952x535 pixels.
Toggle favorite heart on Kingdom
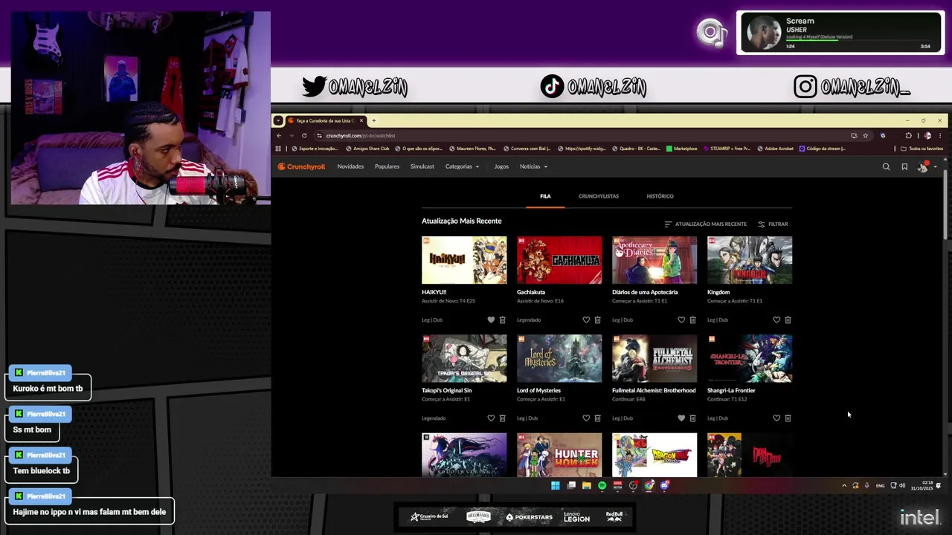[x=776, y=320]
